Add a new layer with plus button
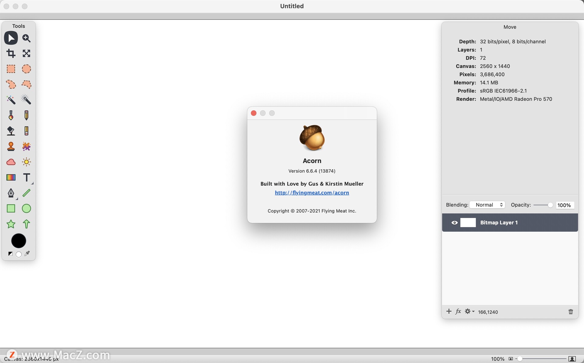Screen dimensions: 584x363 pyautogui.click(x=449, y=311)
